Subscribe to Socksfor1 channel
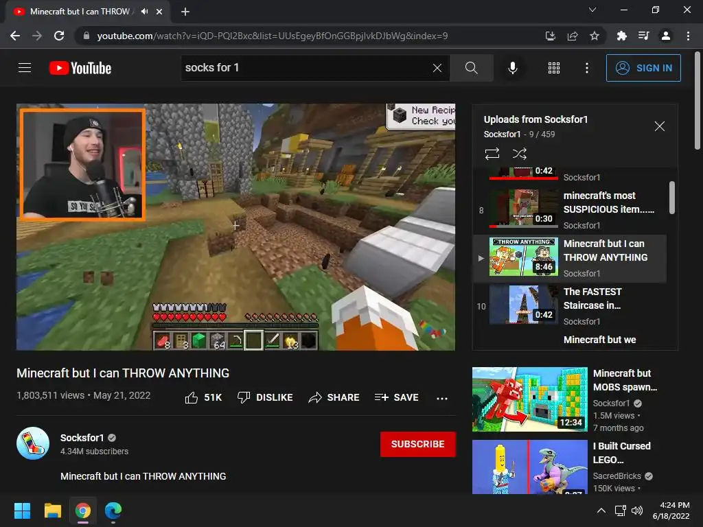Image resolution: width=703 pixels, height=527 pixels. click(418, 444)
